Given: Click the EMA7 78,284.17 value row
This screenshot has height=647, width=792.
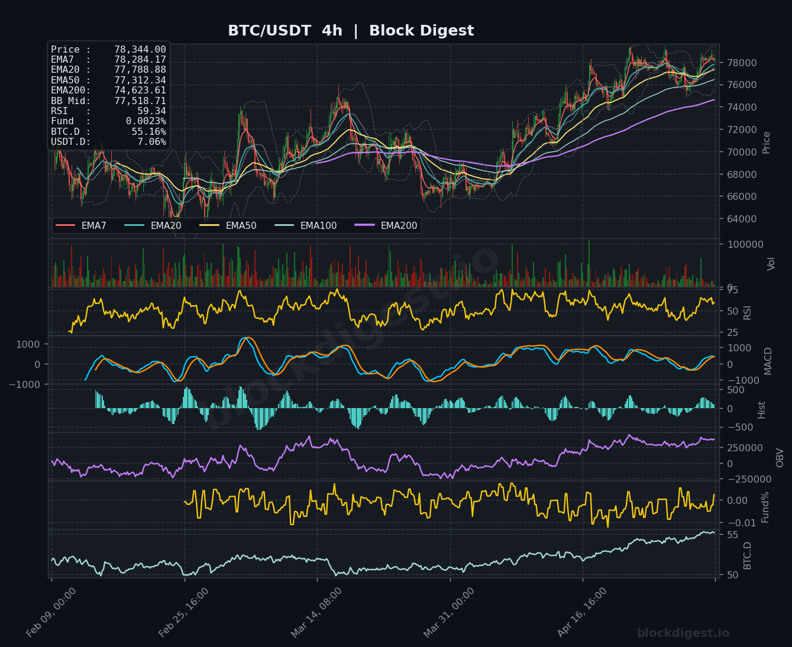Looking at the screenshot, I should (x=108, y=60).
